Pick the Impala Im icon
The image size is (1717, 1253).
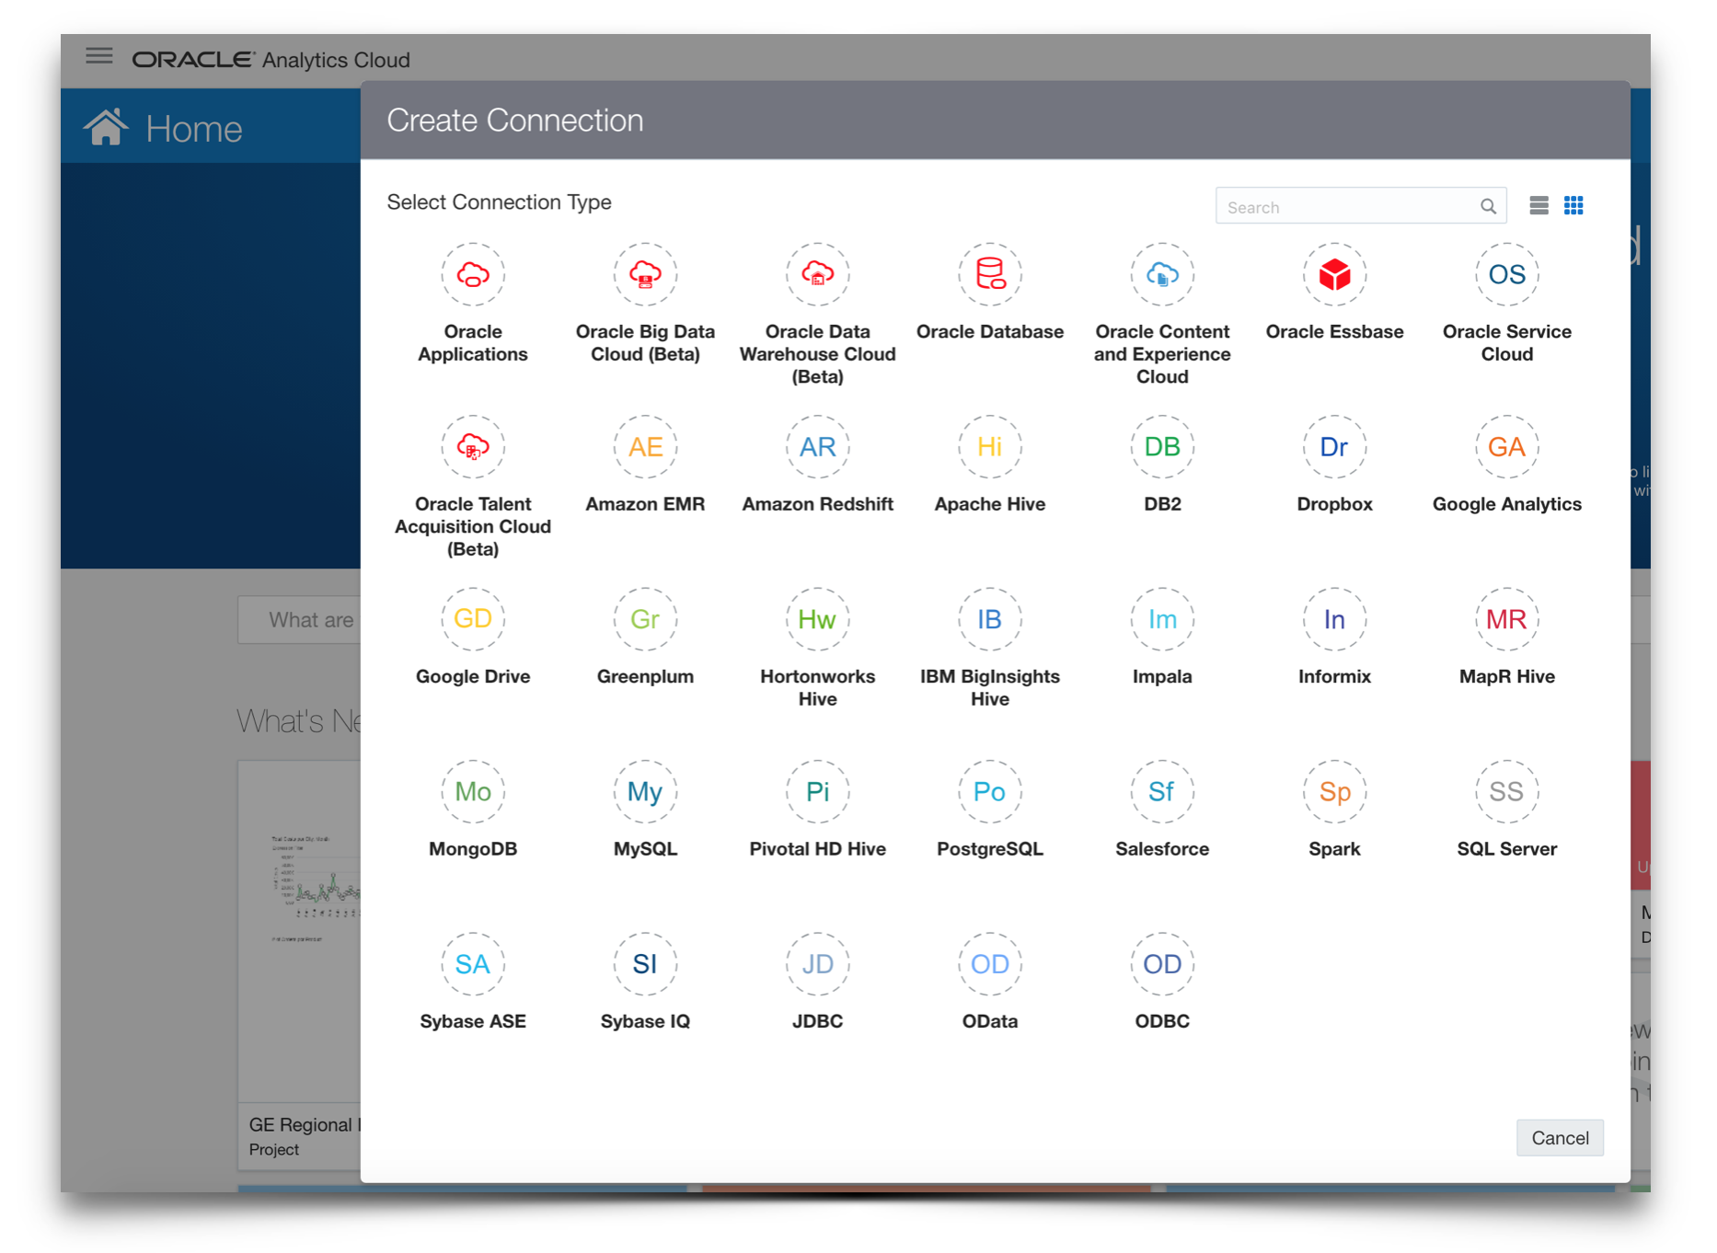click(1162, 619)
